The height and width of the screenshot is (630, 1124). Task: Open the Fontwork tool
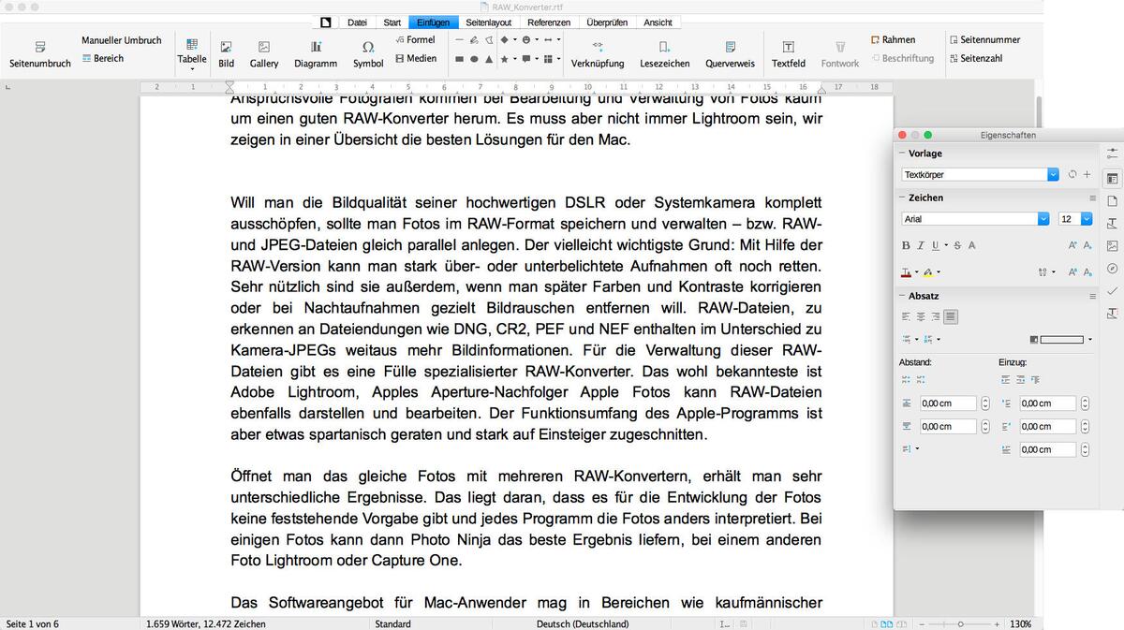point(839,51)
